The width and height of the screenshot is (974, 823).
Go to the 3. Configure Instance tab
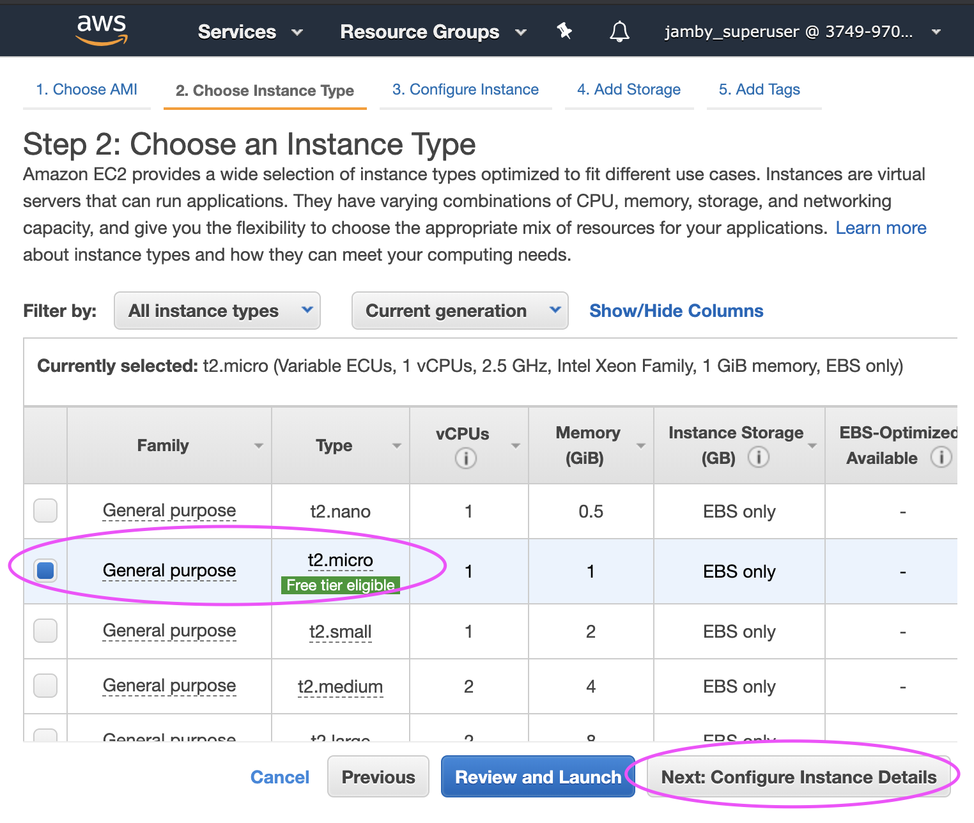coord(465,89)
